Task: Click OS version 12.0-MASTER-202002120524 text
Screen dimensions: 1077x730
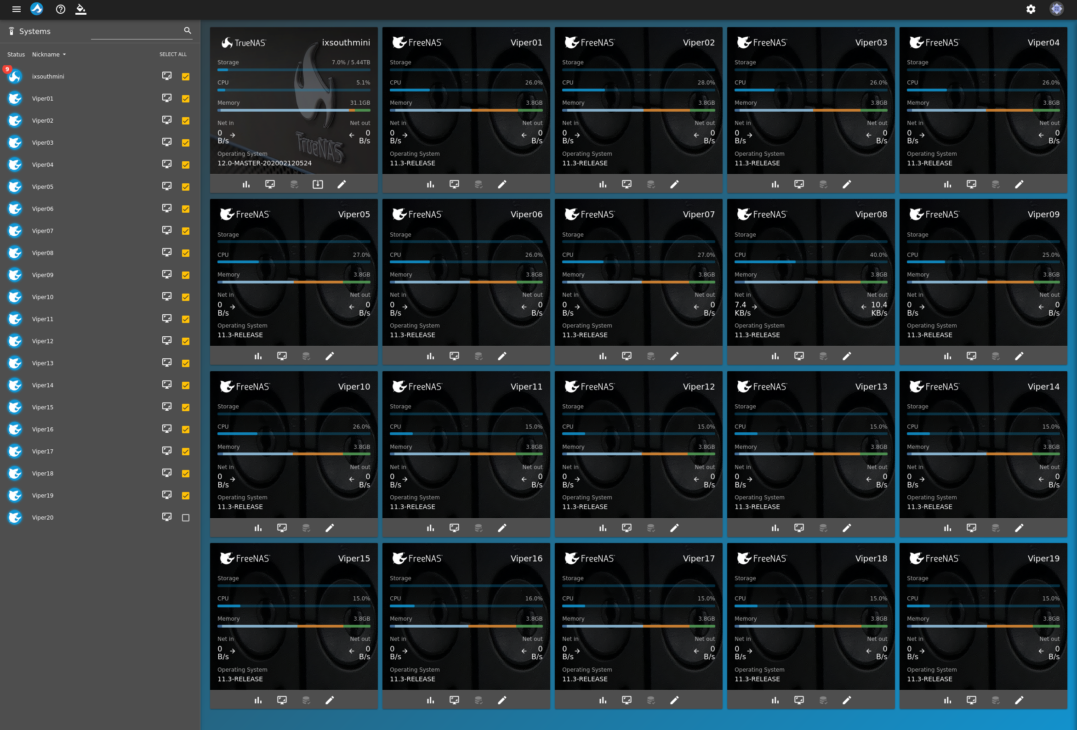Action: click(265, 163)
